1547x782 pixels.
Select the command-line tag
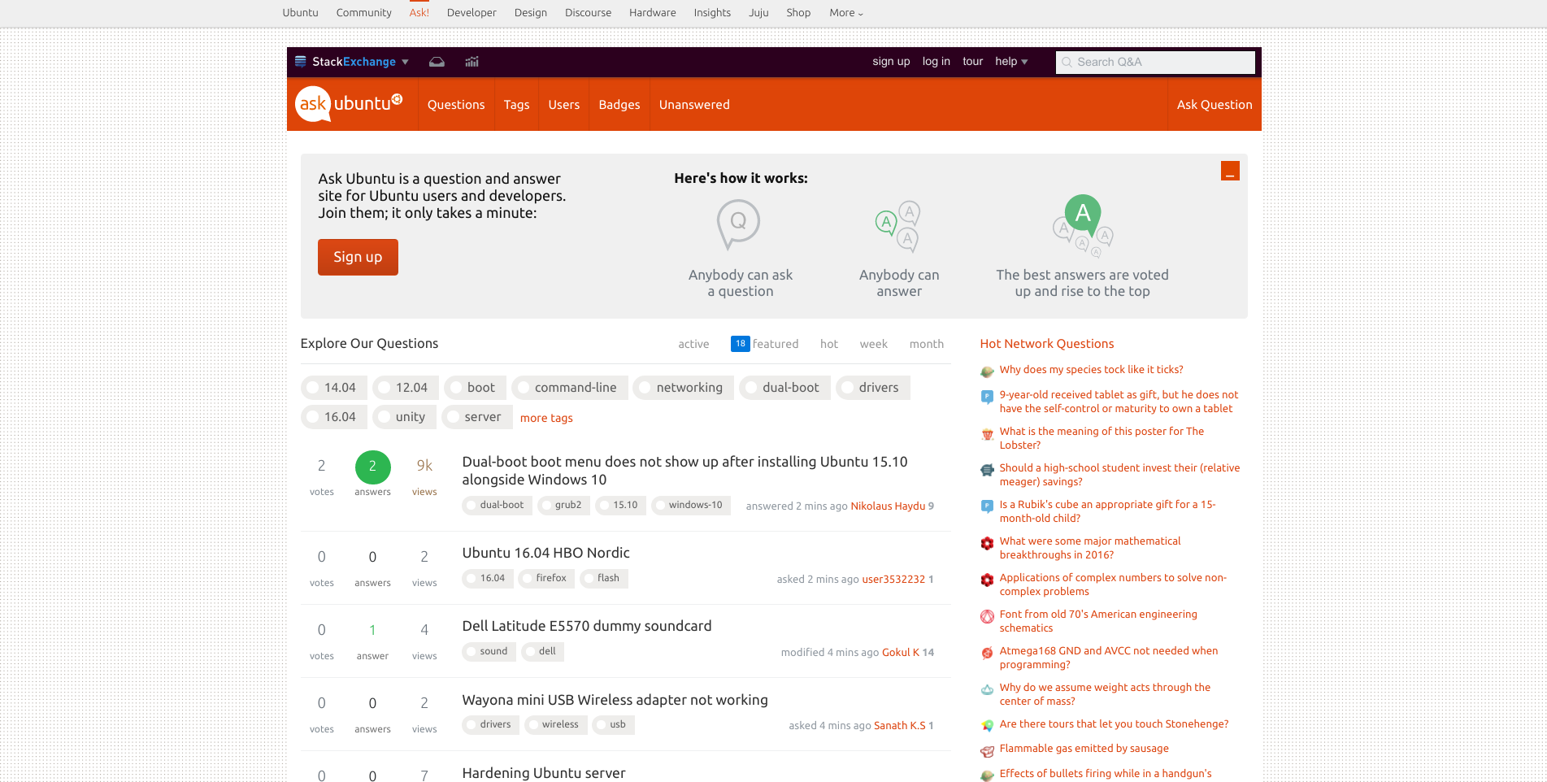point(570,388)
